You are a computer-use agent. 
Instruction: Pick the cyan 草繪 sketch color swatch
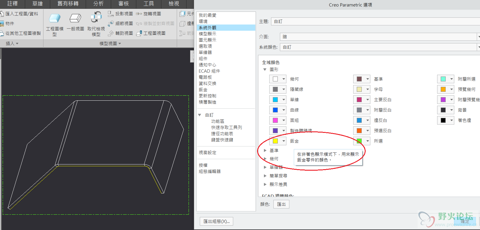coord(275,100)
